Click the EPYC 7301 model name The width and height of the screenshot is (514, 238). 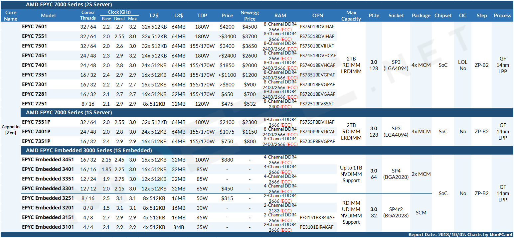click(34, 84)
